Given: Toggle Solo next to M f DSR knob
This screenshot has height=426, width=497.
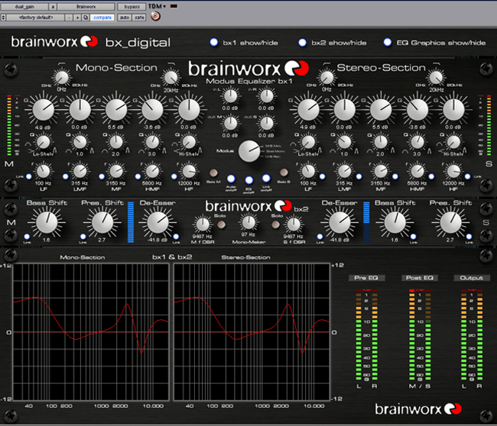Looking at the screenshot, I should 221,224.
